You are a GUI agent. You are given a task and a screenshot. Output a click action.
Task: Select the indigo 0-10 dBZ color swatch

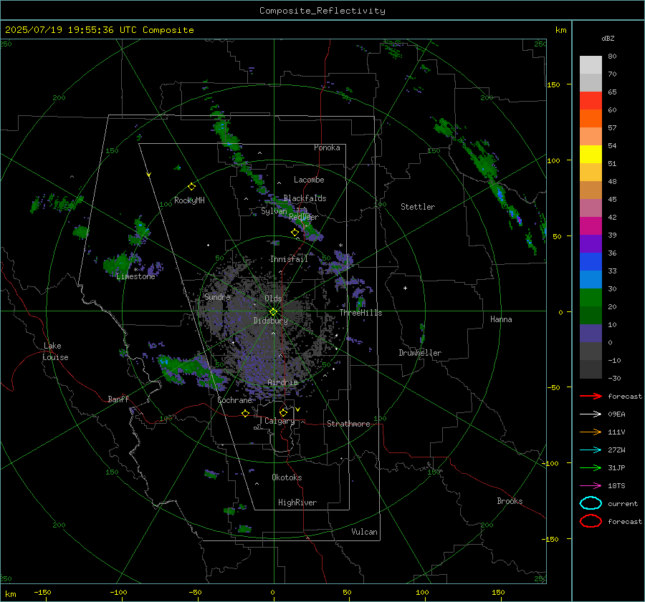tap(591, 334)
